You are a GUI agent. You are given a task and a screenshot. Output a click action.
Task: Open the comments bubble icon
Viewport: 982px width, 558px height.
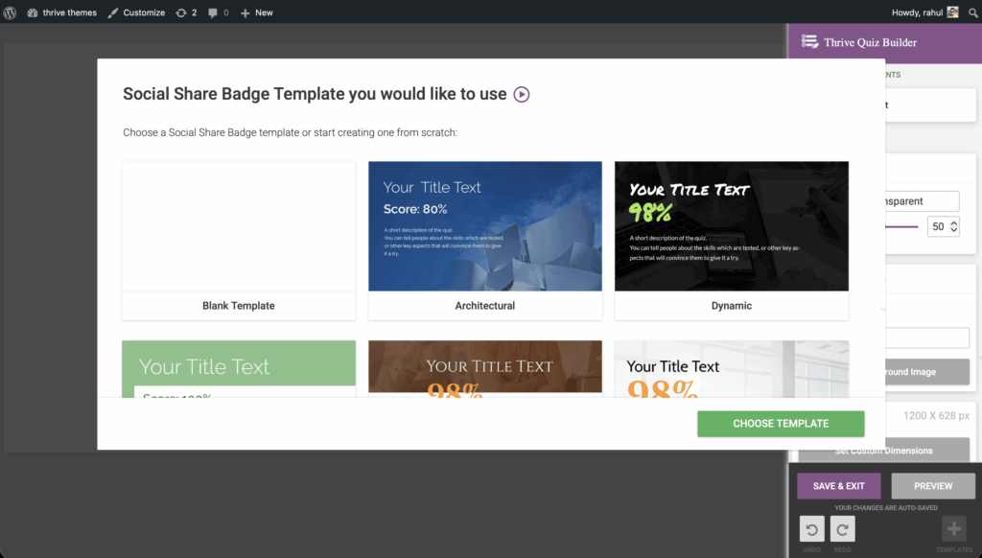[213, 12]
